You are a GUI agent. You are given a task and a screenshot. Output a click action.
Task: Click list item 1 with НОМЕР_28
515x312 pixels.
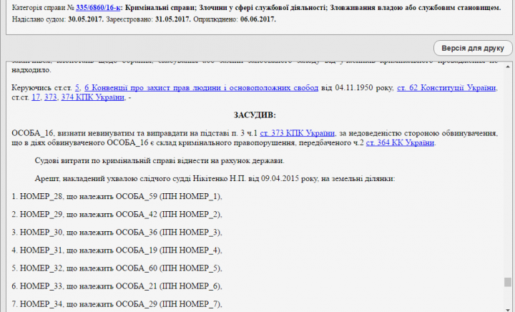117,196
